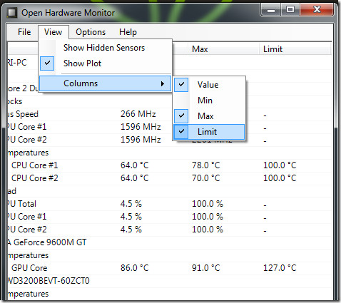Close the Open Hardware Monitor window

coord(317,10)
